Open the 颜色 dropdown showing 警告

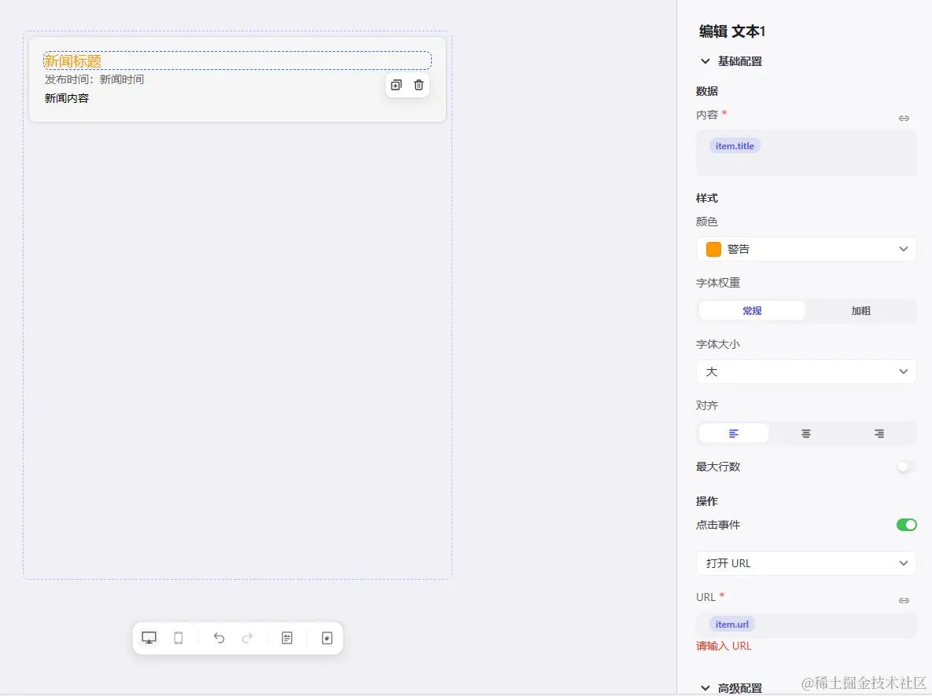pyautogui.click(x=805, y=248)
